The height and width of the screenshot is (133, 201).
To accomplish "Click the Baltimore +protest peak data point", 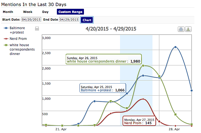I will (x=175, y=47).
